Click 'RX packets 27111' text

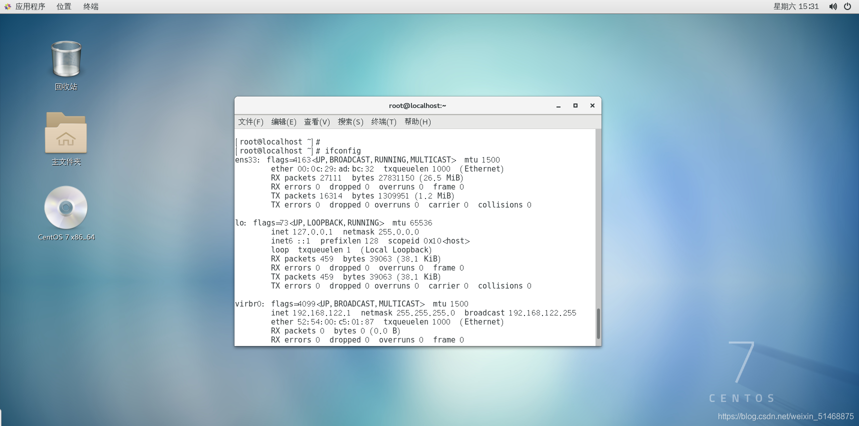coord(306,178)
